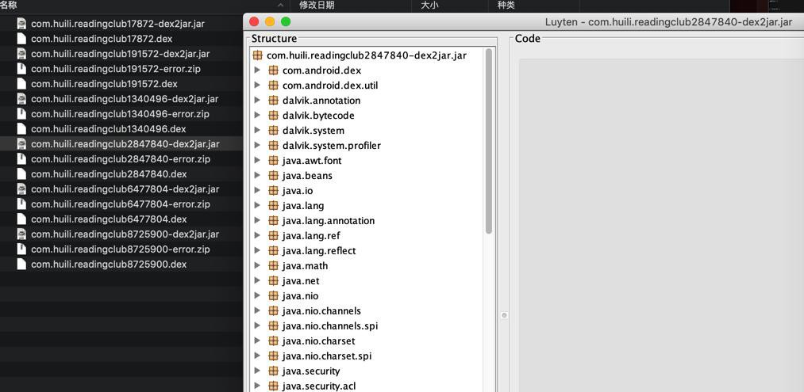Select the java.security tree label
This screenshot has width=804, height=392.
(311, 371)
